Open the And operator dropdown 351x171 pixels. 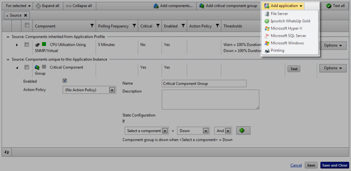(223, 131)
